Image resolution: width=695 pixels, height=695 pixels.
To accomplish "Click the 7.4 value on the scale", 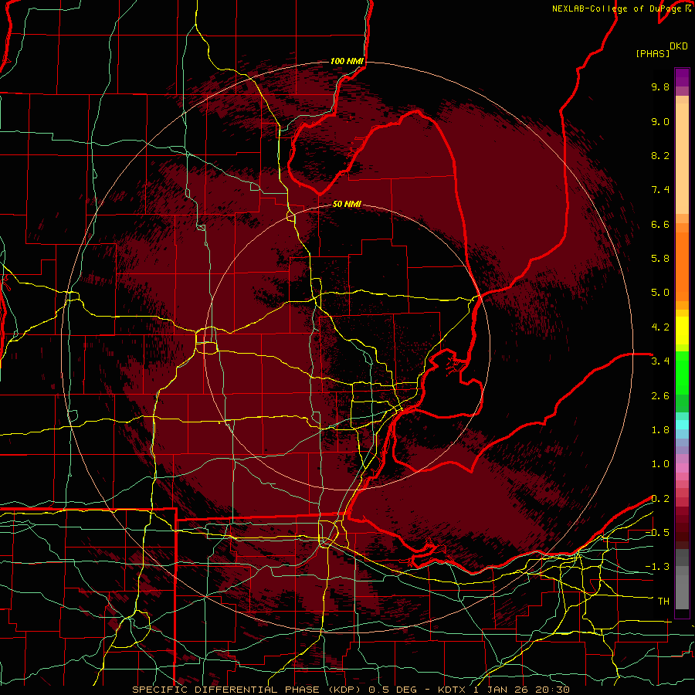I will coord(660,190).
